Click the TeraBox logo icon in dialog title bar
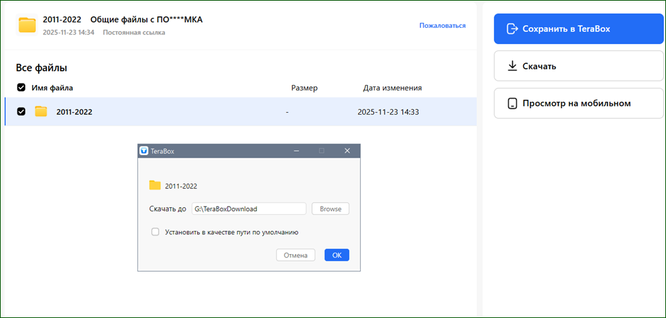 (x=144, y=151)
